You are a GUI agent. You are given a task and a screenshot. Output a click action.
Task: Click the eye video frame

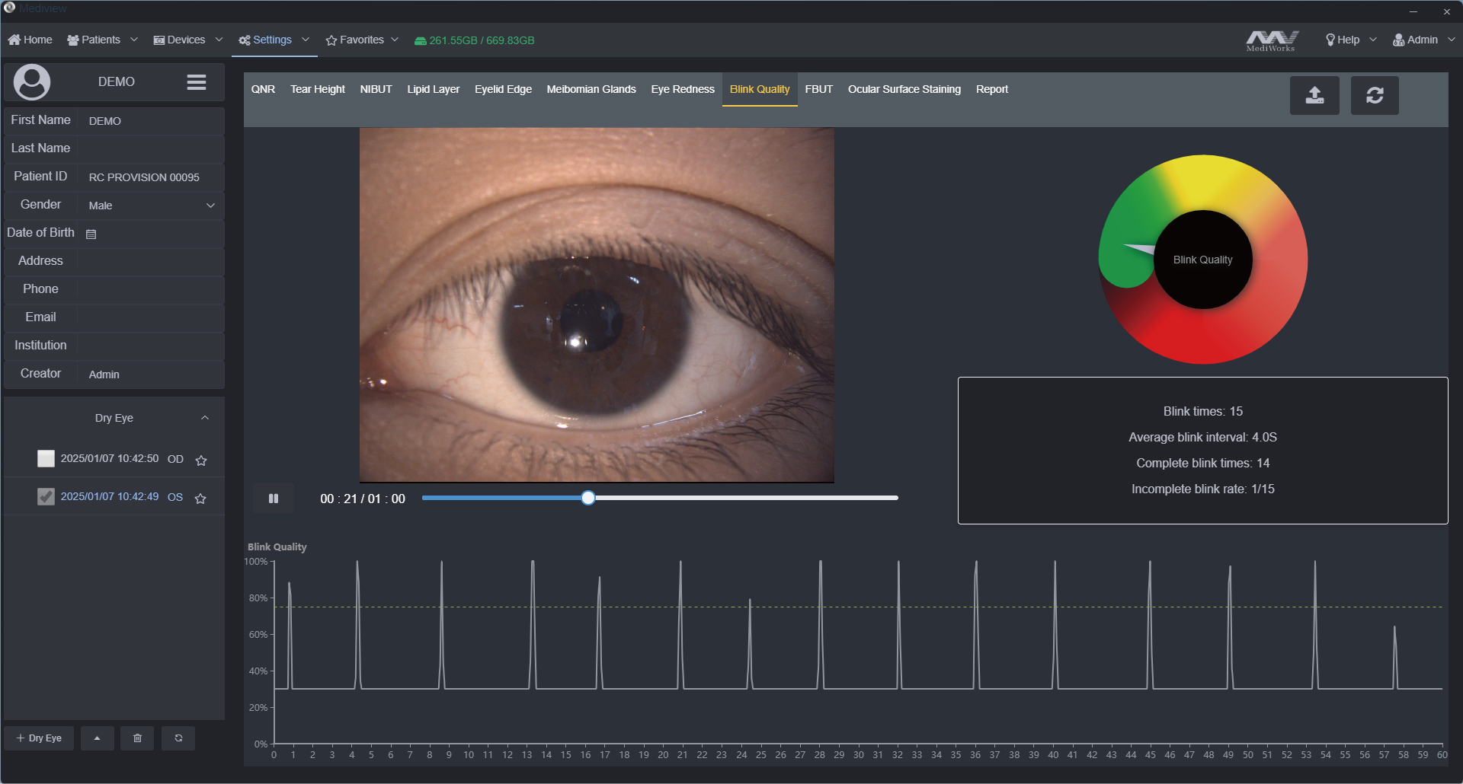[x=597, y=304]
